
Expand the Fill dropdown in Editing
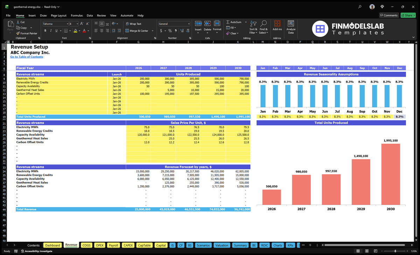tap(235, 28)
